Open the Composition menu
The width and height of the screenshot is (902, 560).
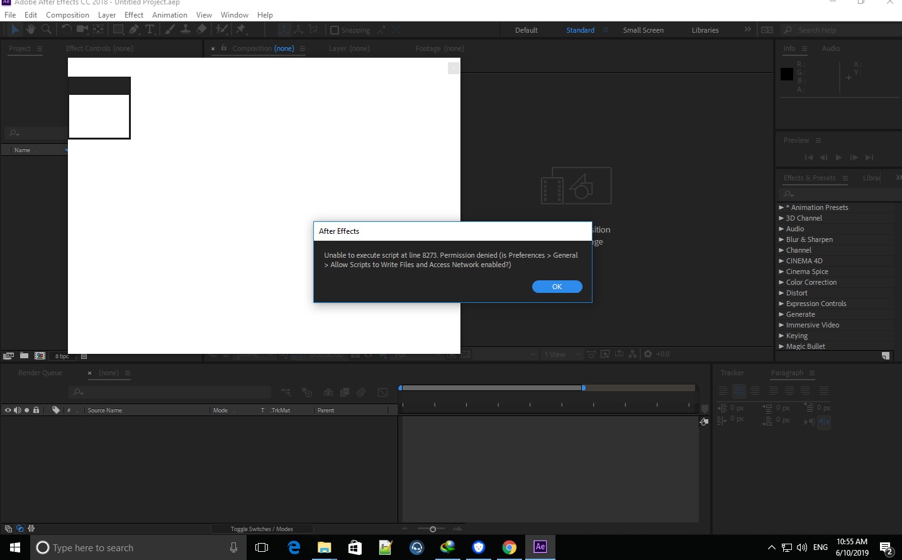tap(67, 14)
